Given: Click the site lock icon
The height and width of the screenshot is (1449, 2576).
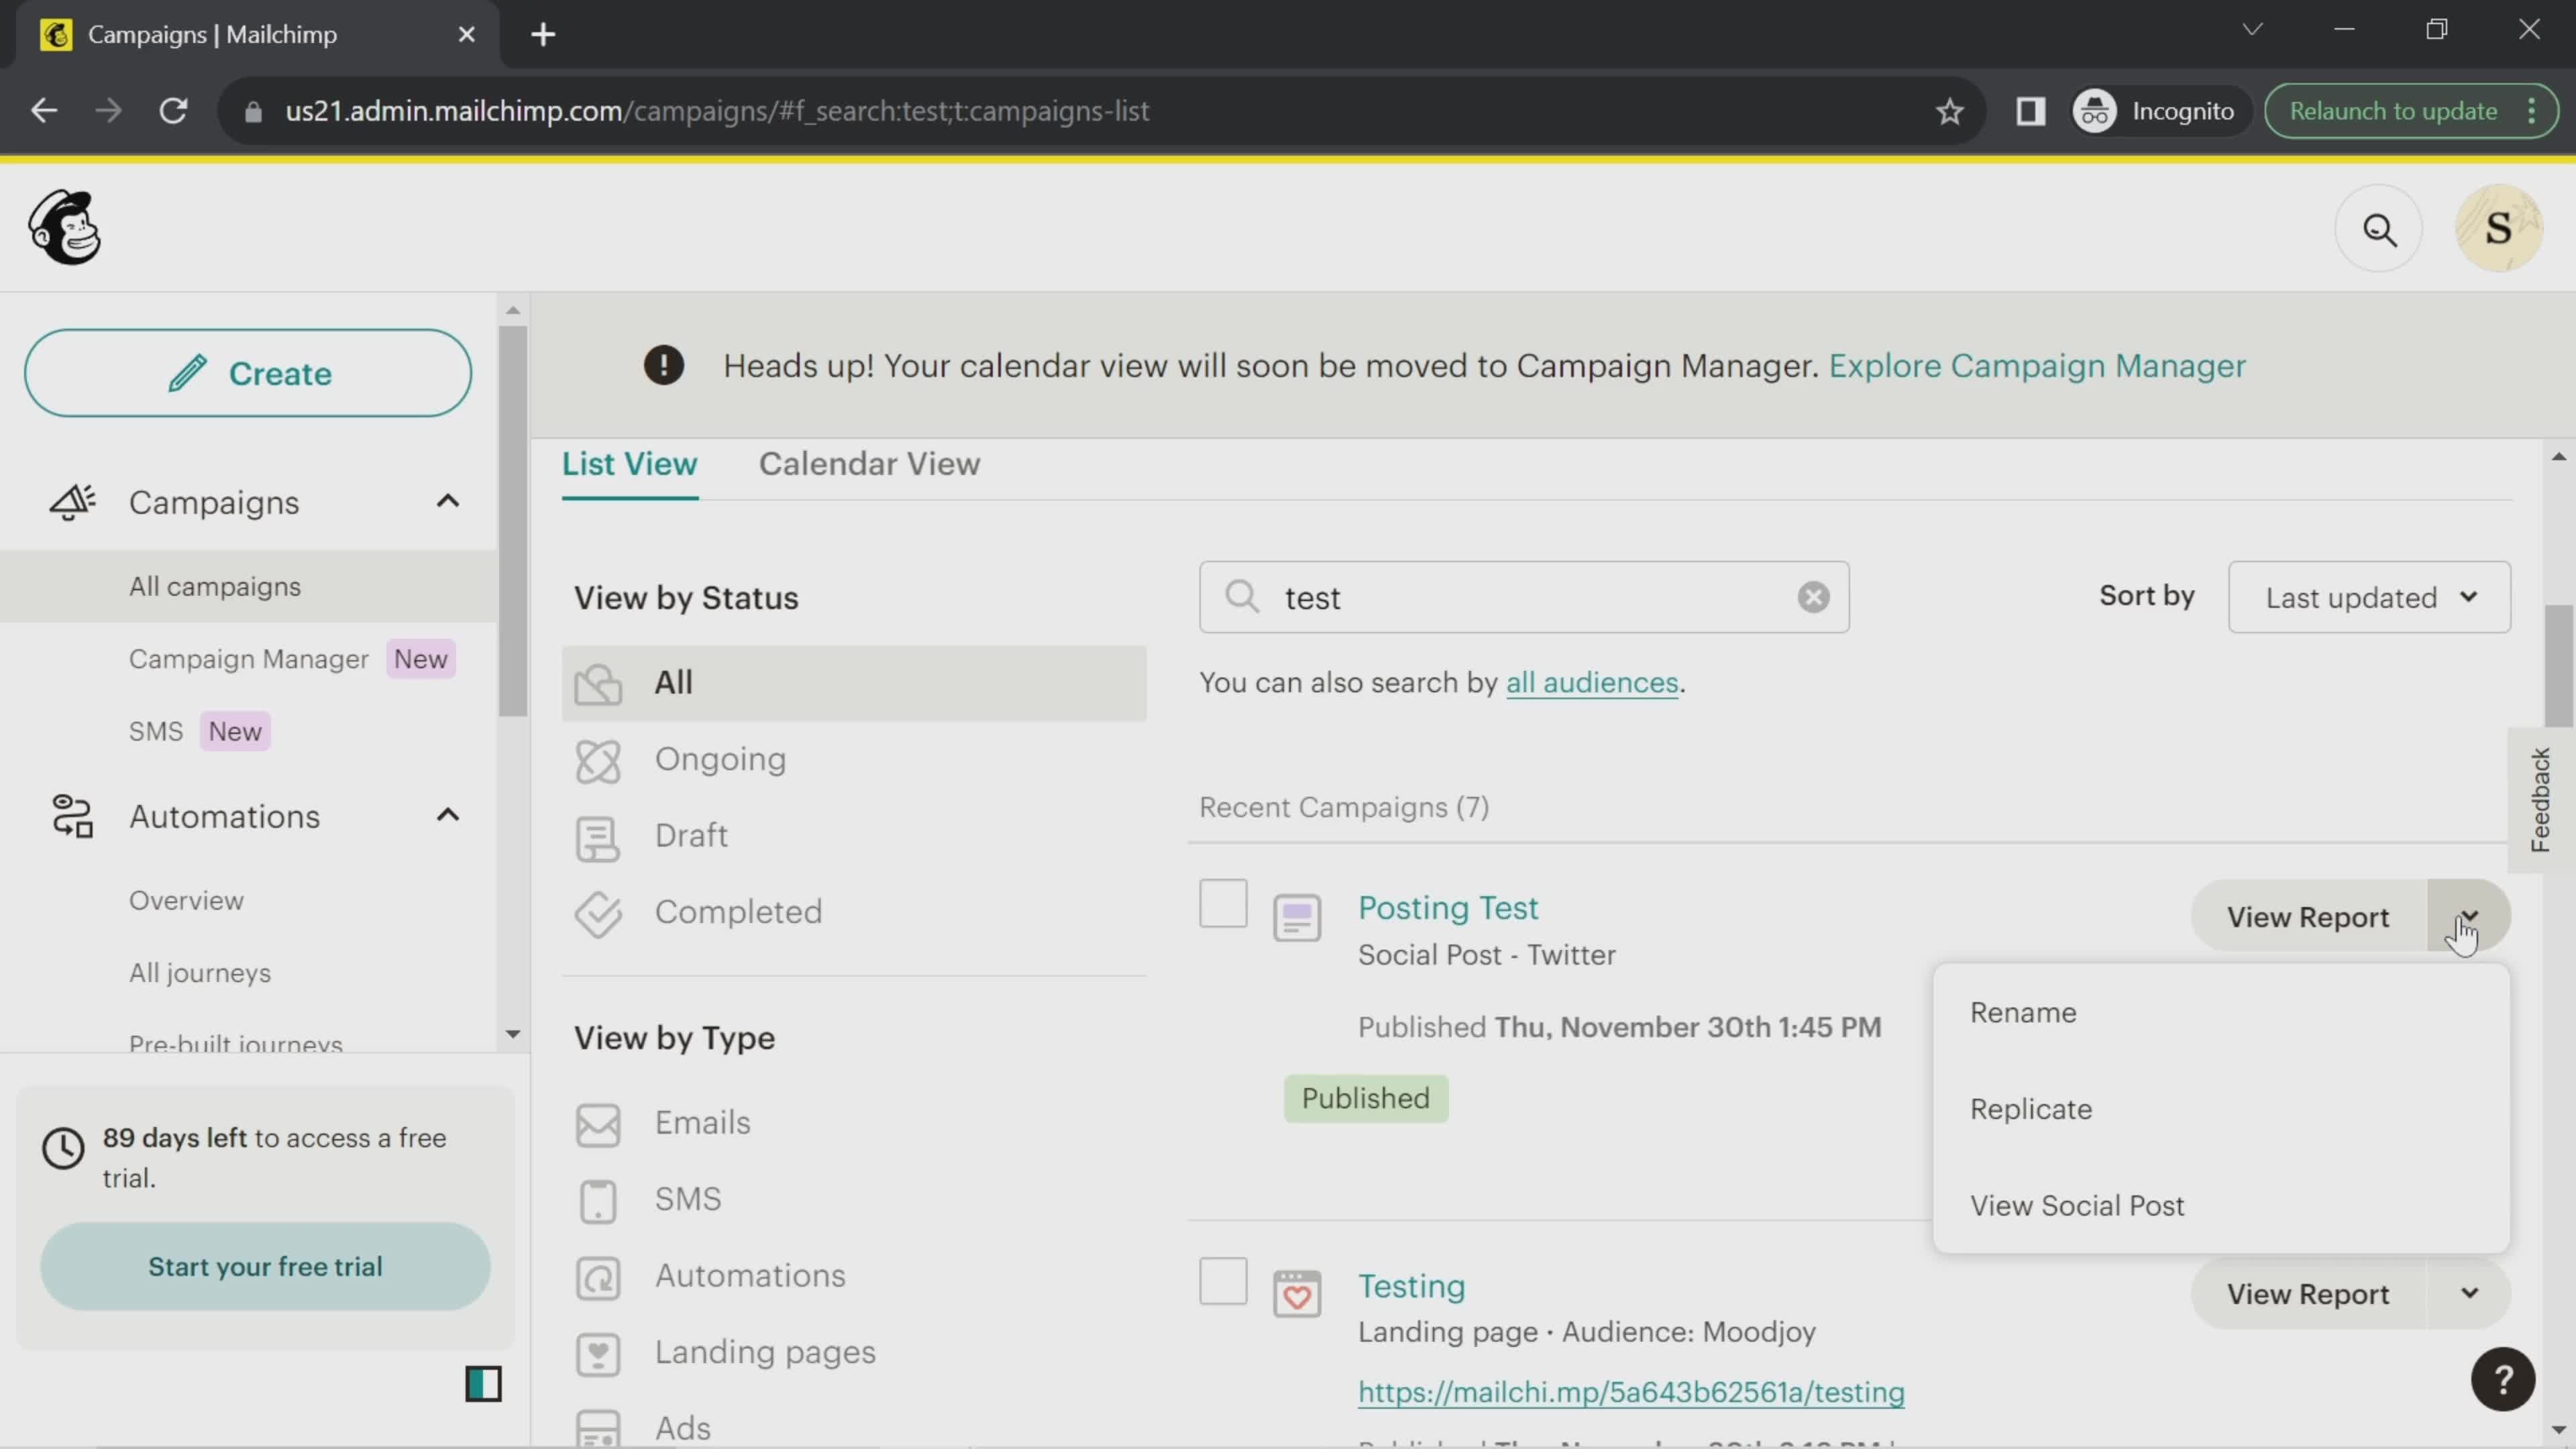Looking at the screenshot, I should click(253, 111).
